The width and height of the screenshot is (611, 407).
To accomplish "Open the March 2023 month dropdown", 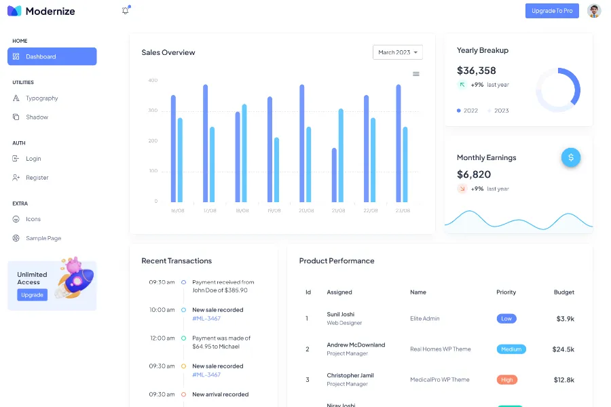I will point(398,52).
